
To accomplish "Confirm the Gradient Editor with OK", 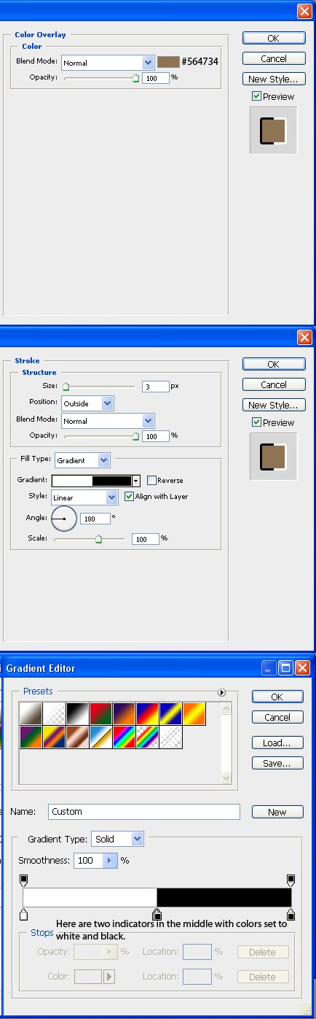I will click(x=277, y=697).
